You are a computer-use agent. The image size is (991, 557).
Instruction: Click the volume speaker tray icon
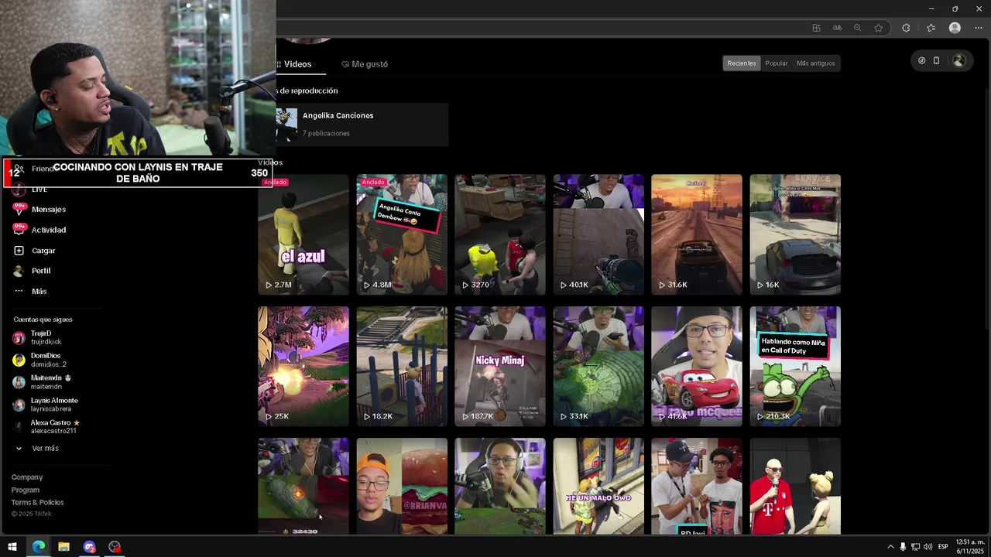tap(928, 547)
